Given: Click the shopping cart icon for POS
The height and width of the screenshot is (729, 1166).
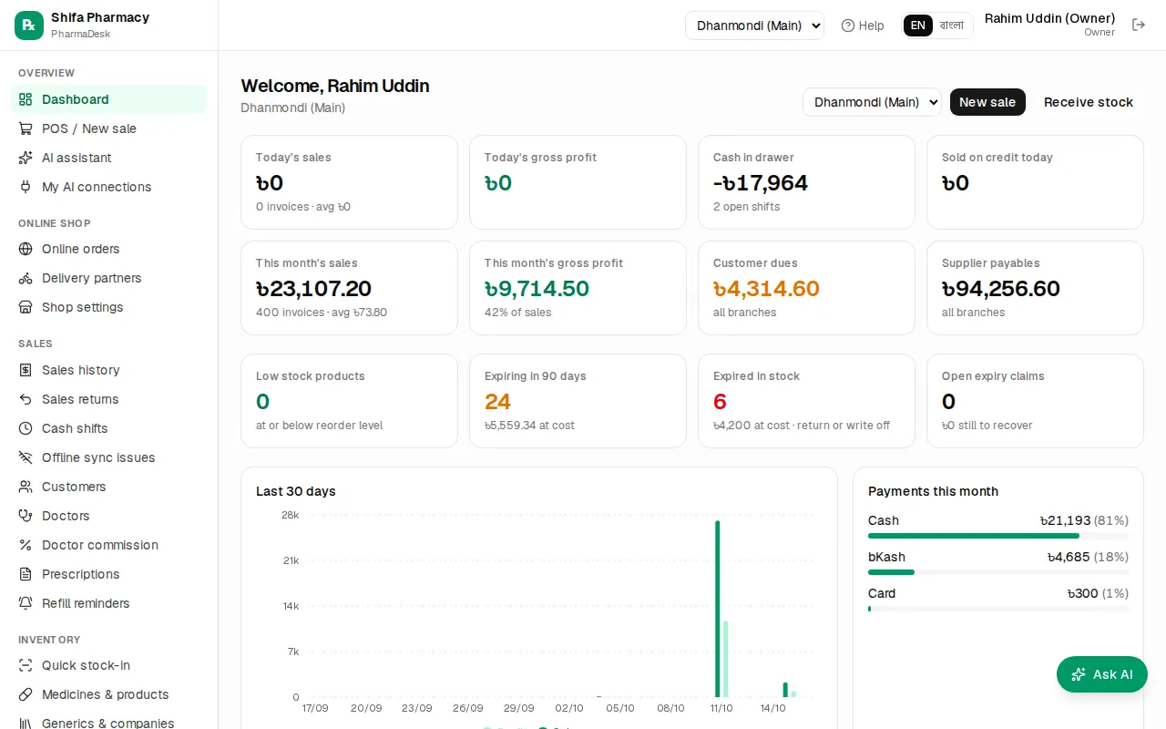Looking at the screenshot, I should [26, 128].
